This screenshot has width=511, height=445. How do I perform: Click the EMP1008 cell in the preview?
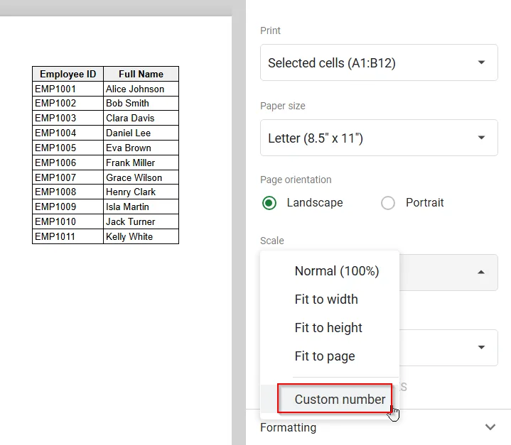point(68,192)
